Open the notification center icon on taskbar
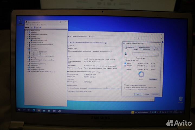195x130 pixels. pyautogui.click(x=181, y=112)
